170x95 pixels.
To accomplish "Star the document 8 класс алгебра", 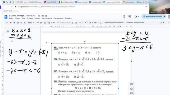I will click(39, 16).
